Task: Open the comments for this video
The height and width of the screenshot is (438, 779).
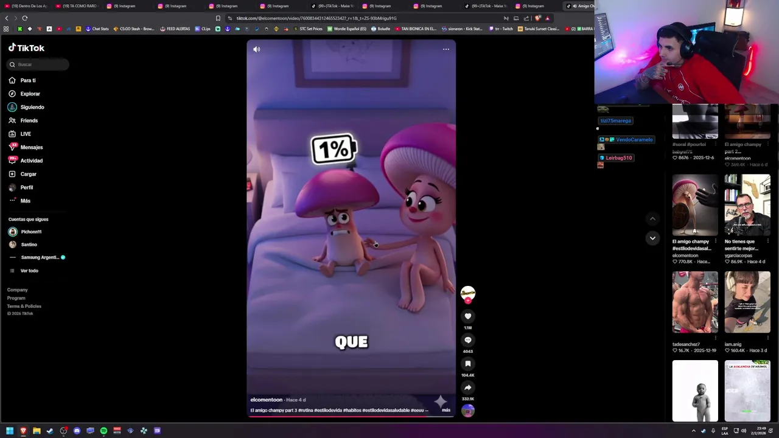Action: pyautogui.click(x=468, y=340)
